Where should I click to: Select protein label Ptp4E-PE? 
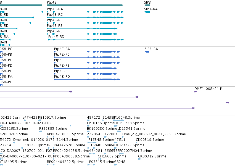[62, 71]
